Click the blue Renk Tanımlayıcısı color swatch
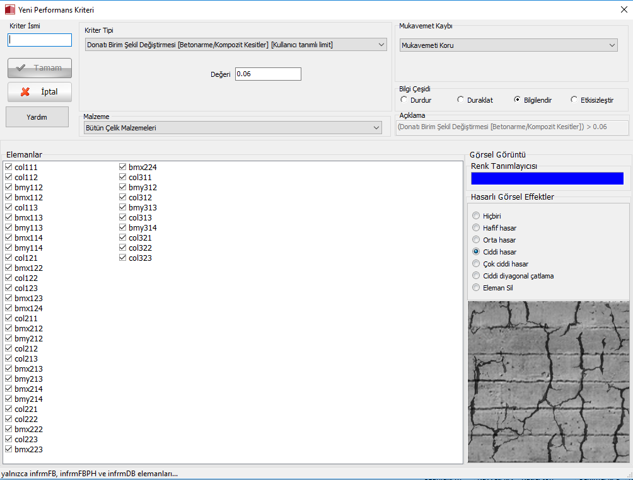 click(547, 178)
